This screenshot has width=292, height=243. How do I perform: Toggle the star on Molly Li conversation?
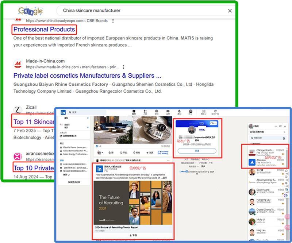(283, 223)
